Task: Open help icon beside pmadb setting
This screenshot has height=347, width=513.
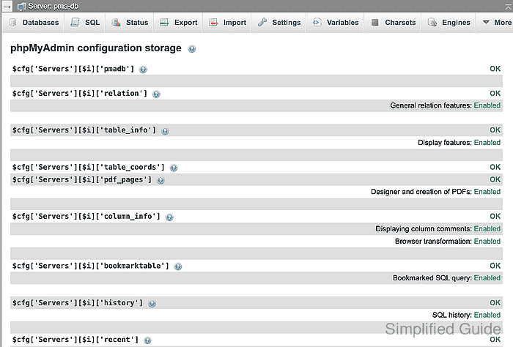Action: tap(143, 70)
